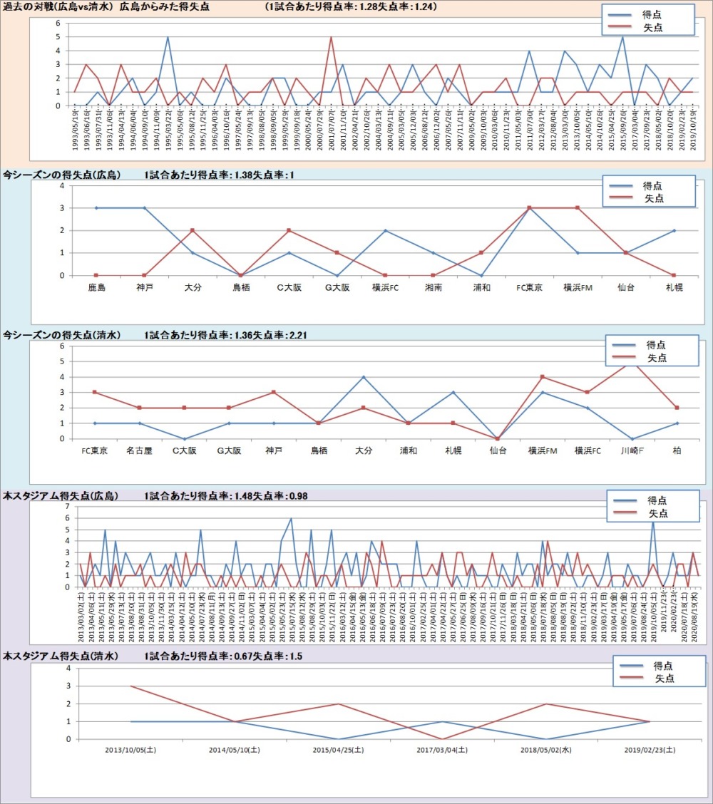Click the 今シーズンの得失点(清水) heading

[x=62, y=334]
